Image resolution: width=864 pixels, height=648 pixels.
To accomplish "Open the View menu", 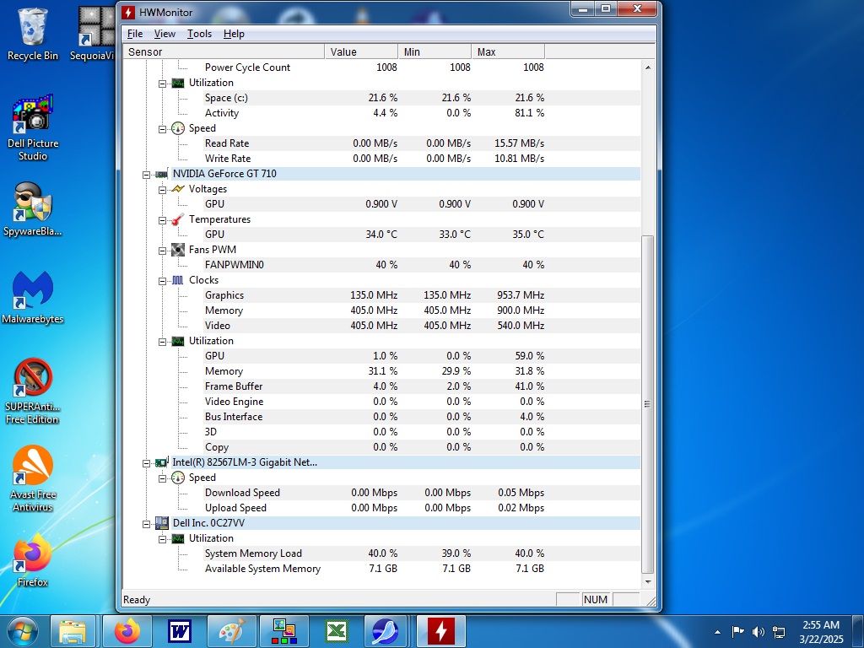I will (x=165, y=34).
